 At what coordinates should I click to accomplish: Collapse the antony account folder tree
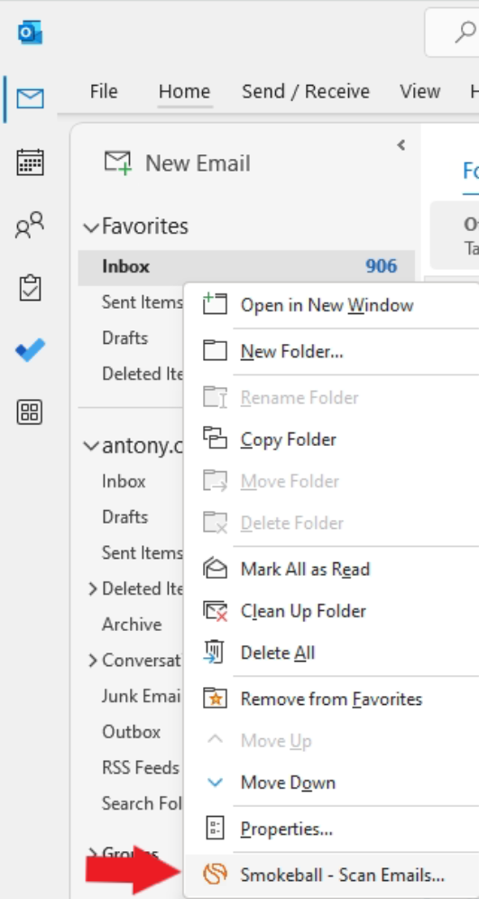click(x=90, y=446)
